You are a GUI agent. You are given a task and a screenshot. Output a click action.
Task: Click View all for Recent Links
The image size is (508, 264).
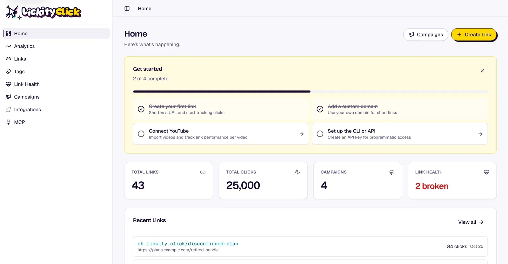click(471, 222)
